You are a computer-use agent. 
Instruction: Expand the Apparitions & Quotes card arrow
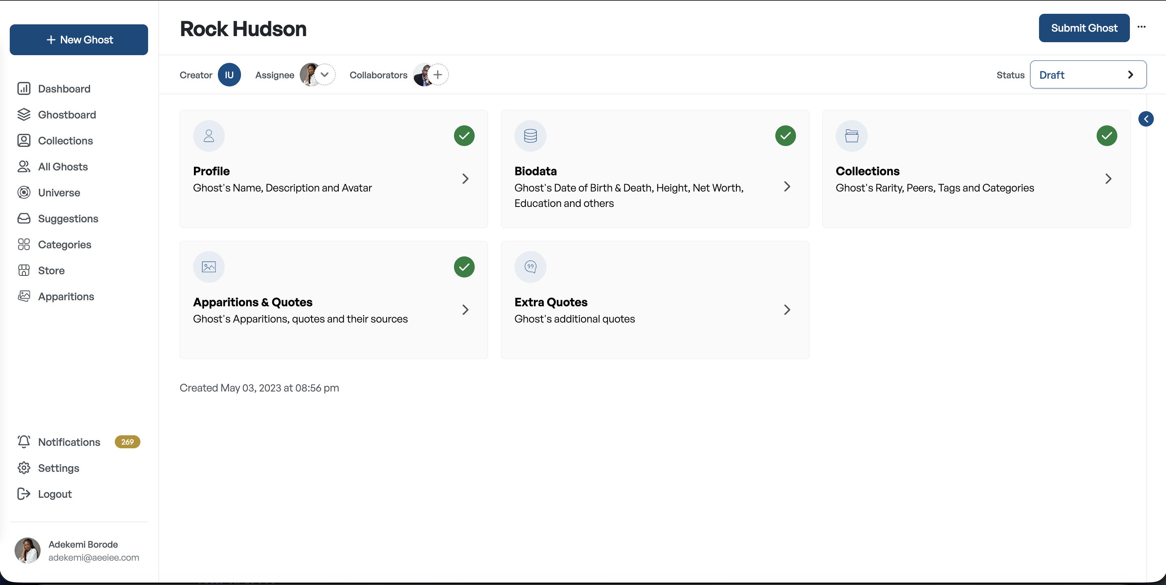point(465,310)
